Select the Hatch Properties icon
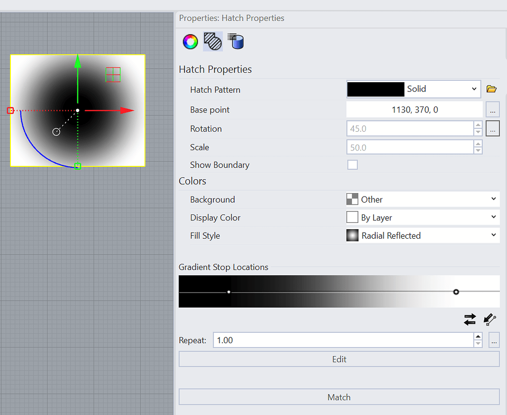507x415 pixels. [212, 42]
